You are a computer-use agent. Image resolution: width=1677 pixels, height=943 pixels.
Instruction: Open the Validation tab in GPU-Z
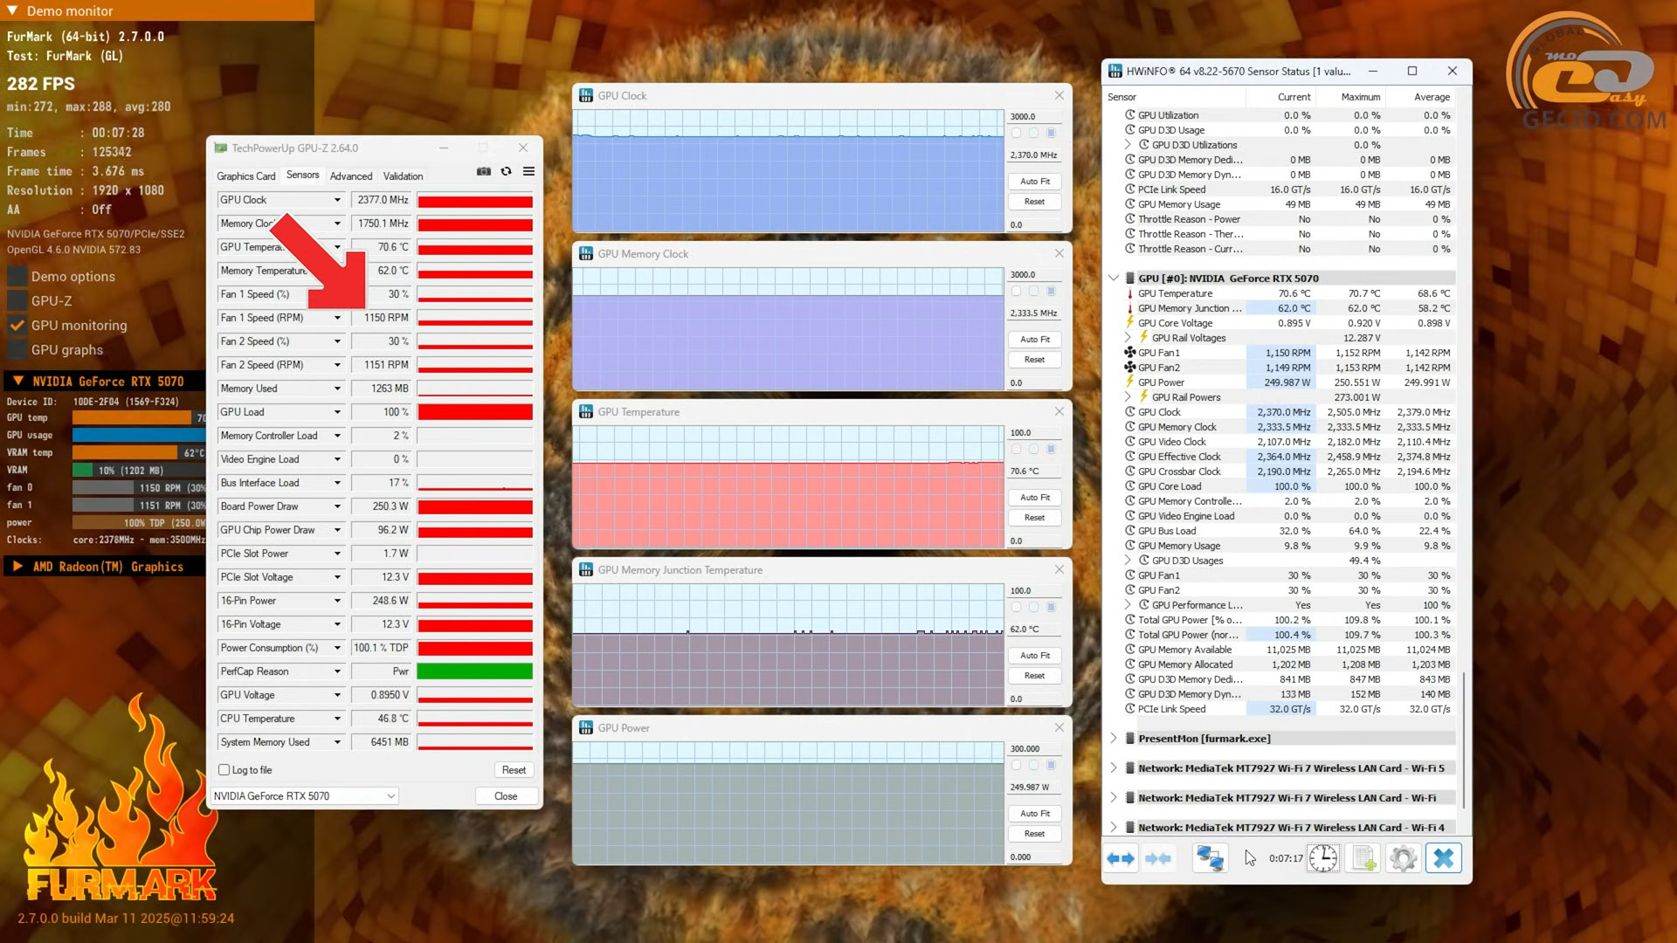pyautogui.click(x=403, y=176)
